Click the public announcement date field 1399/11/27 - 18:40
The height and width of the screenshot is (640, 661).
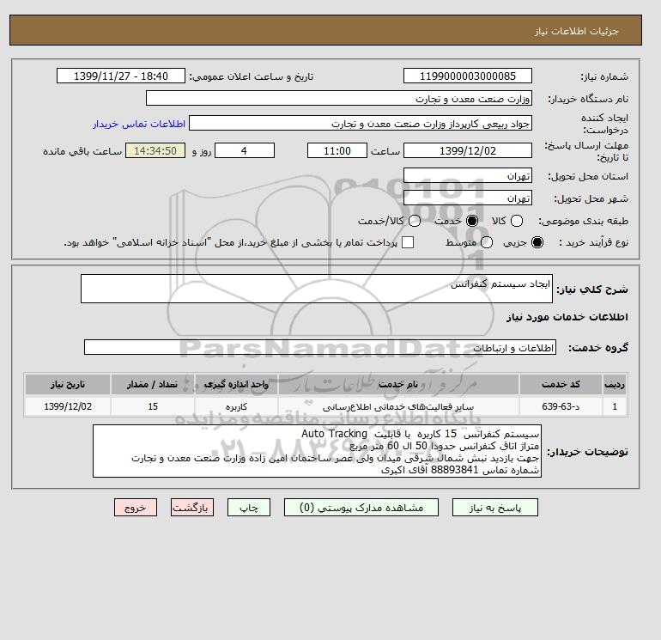[121, 76]
